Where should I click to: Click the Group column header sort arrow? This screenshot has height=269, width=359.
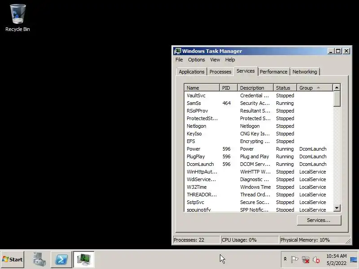[x=318, y=87]
